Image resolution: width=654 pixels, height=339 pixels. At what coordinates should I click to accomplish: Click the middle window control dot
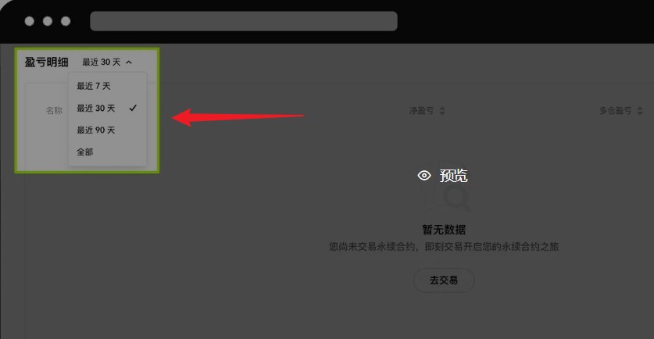pos(48,21)
